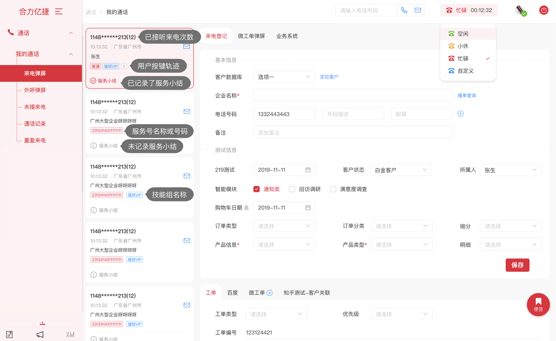This screenshot has width=556, height=341.
Task: Click the envelope icon in top search bar
Action: click(418, 10)
